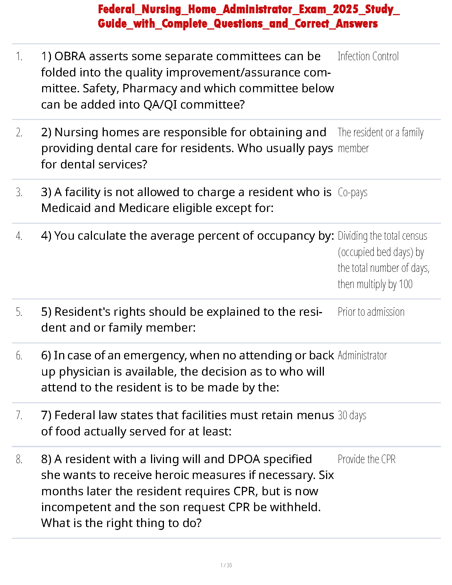This screenshot has height=585, width=452.
Task: Click the '30 days' answer
Action: click(352, 415)
